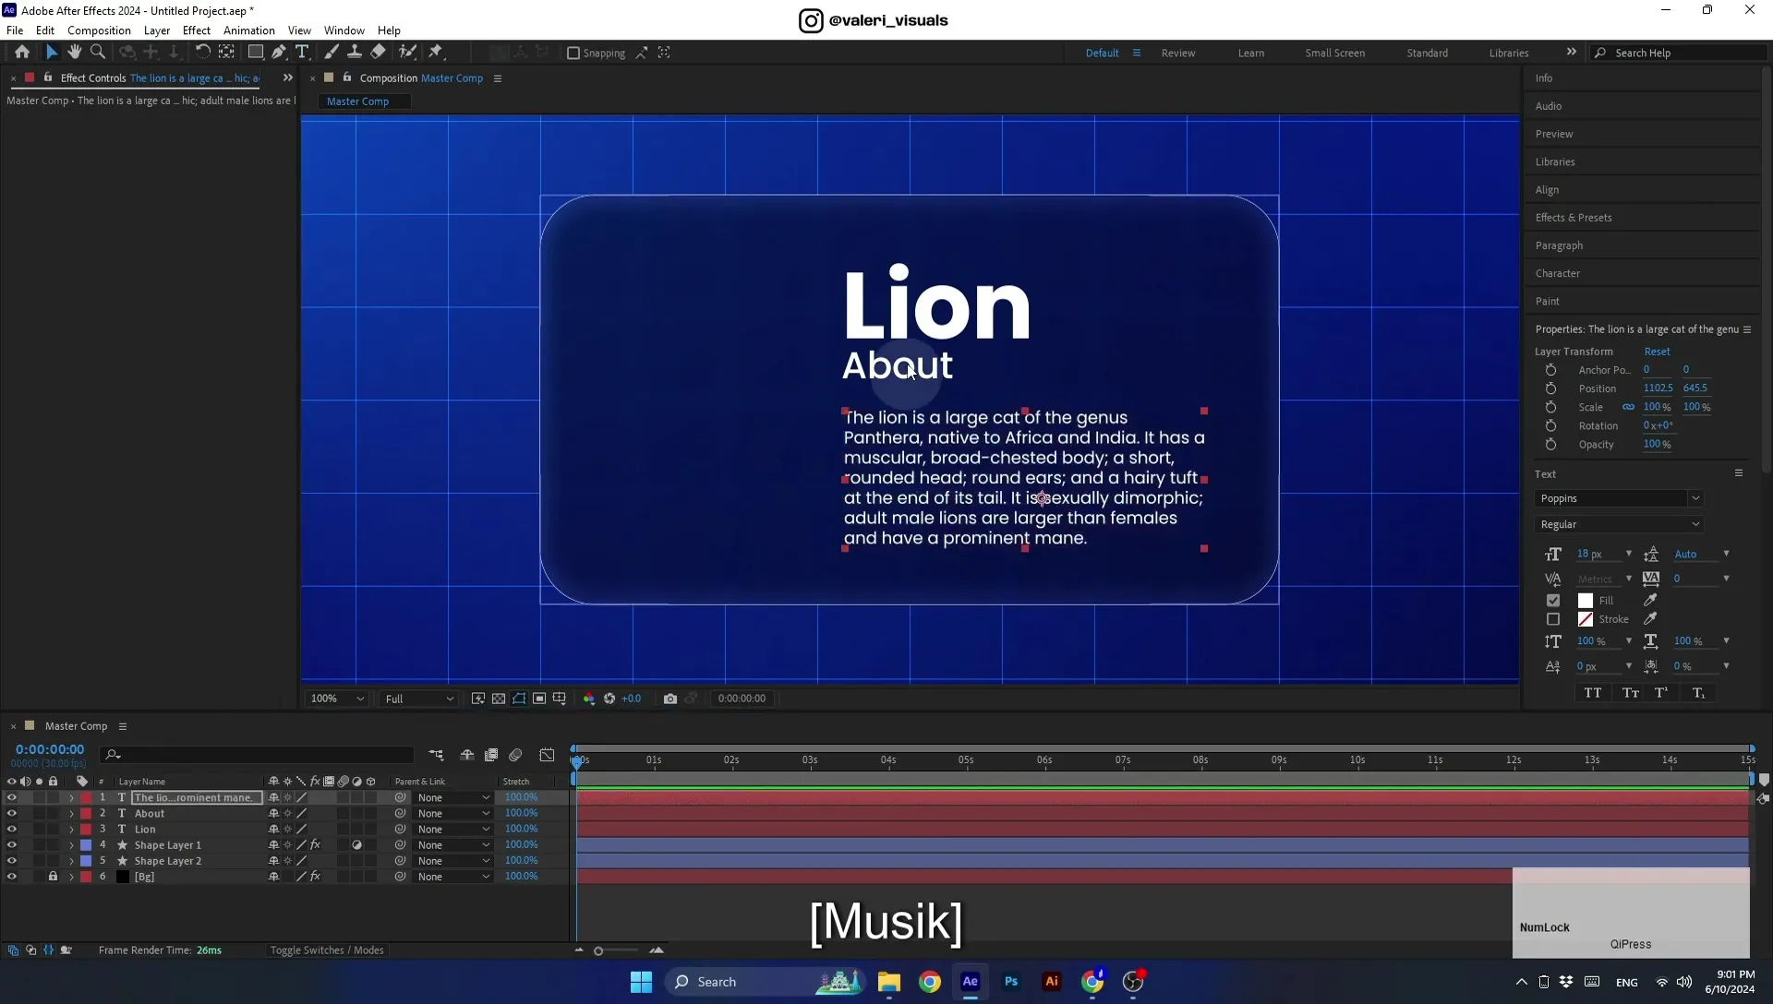Viewport: 1773px width, 1004px height.
Task: Click the Home icon in toolbar
Action: tap(22, 53)
